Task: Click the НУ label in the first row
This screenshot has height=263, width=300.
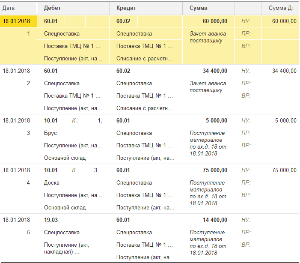Action: 246,21
